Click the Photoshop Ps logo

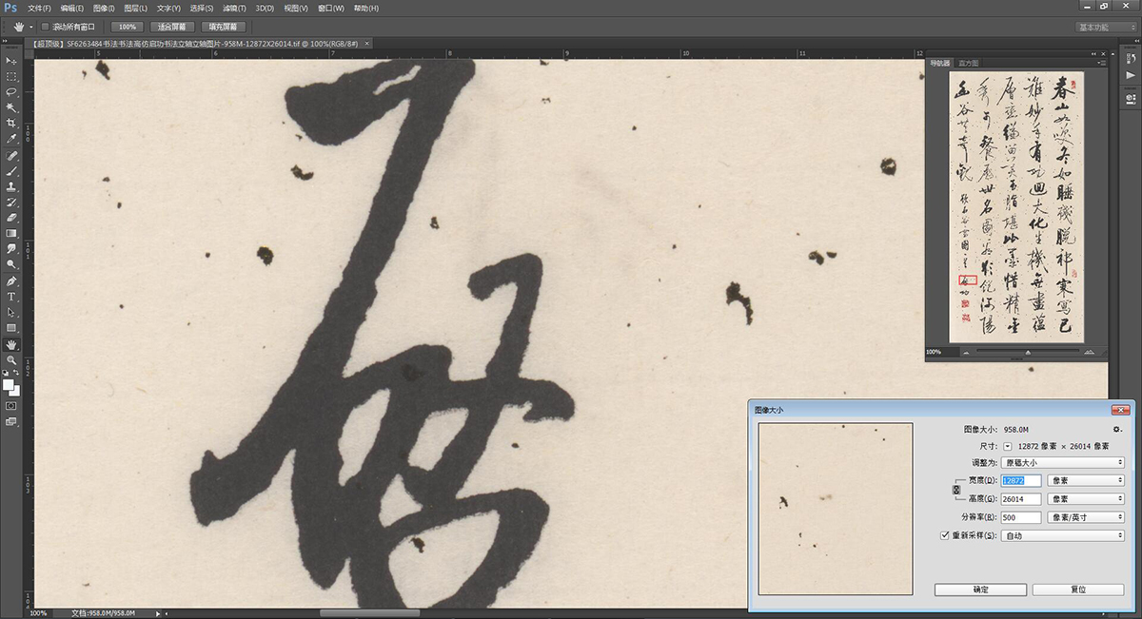[10, 8]
